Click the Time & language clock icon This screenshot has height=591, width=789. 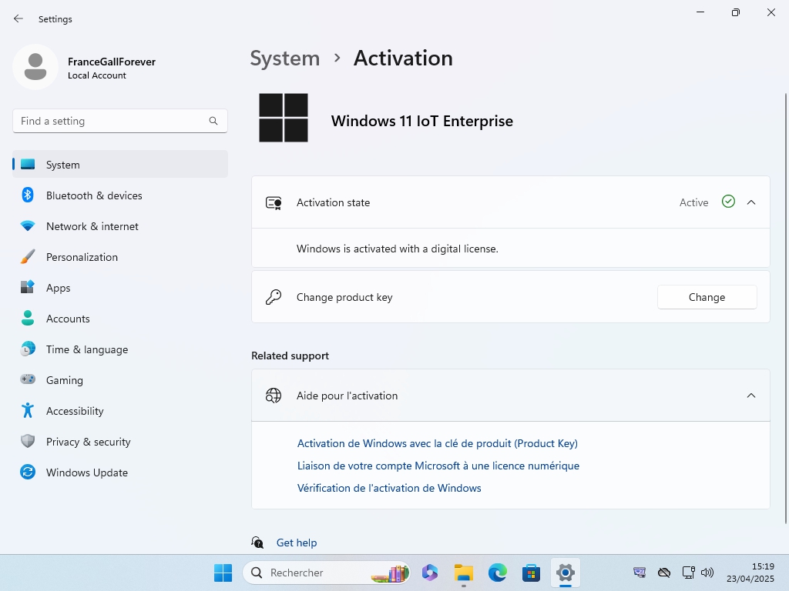[x=28, y=349]
